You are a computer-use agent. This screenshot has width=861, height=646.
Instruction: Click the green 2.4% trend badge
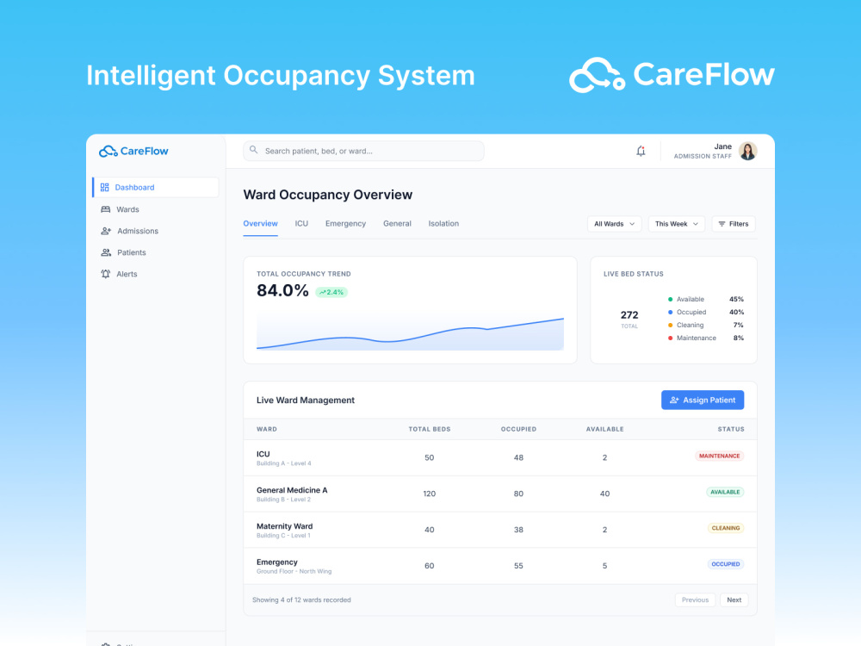(x=331, y=292)
